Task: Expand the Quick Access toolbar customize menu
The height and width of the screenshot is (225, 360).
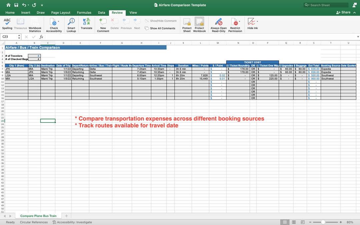Action: point(42,5)
